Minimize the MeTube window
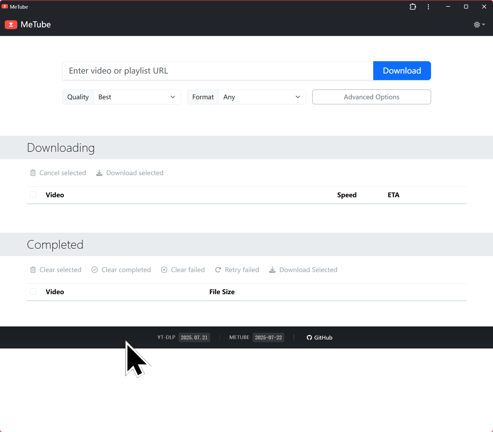Image resolution: width=493 pixels, height=432 pixels. (x=448, y=7)
